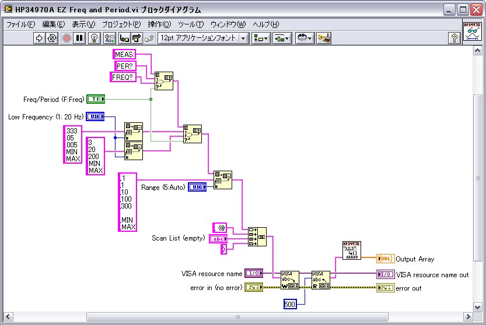
Task: Click the horizontal scrollbar right arrow
Action: pos(468,317)
